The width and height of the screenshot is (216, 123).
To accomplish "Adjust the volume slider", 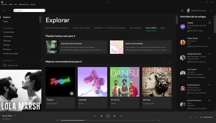I will click(208, 117).
